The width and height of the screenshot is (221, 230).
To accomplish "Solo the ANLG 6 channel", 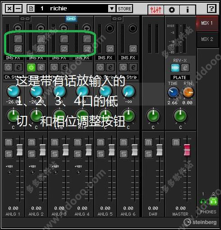I will [124, 154].
